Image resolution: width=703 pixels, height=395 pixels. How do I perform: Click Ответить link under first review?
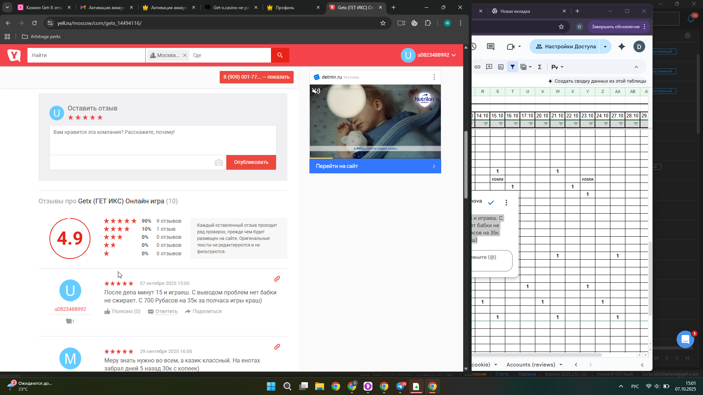[x=166, y=312]
